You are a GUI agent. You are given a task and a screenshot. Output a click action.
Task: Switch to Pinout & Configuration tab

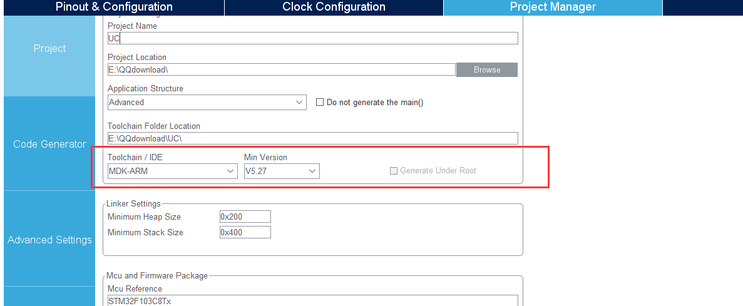tap(114, 7)
